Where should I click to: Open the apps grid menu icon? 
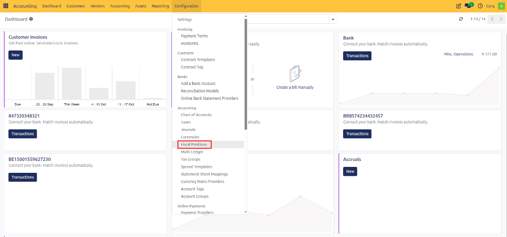[x=6, y=6]
